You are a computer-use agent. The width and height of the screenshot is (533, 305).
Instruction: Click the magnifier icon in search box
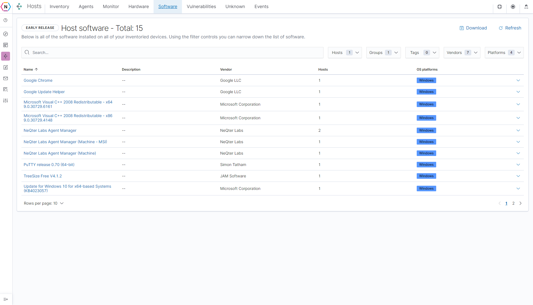pos(27,53)
